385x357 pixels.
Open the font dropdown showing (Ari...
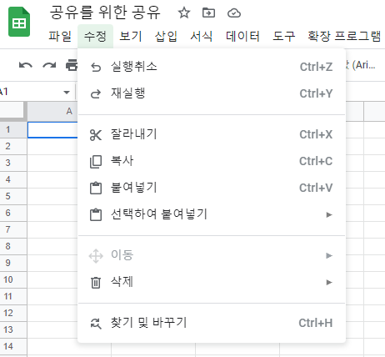361,65
